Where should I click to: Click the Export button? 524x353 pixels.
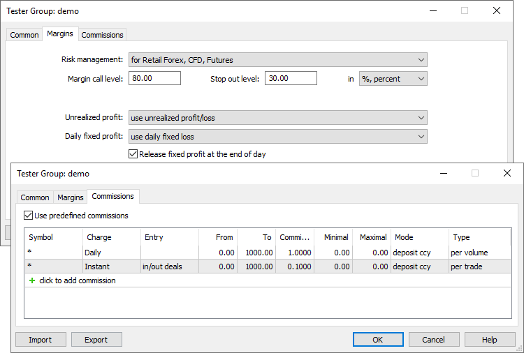96,340
